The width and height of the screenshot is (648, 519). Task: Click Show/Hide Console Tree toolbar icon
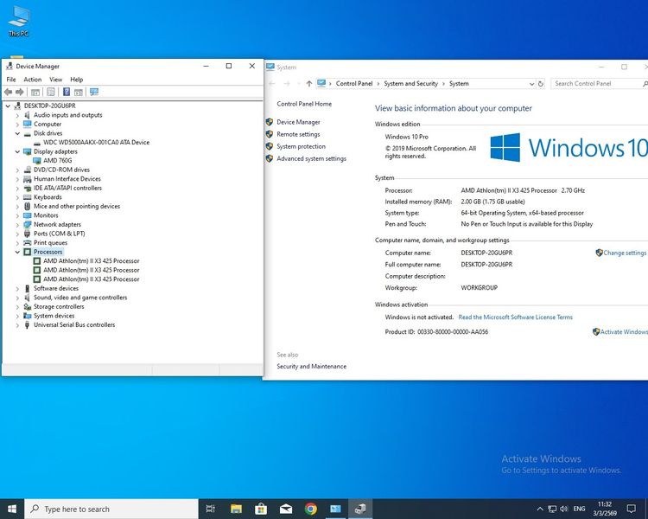[x=35, y=92]
